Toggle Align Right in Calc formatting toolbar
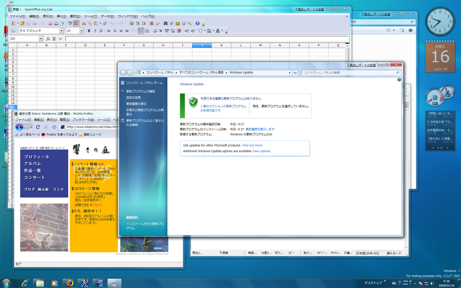Image resolution: width=461 pixels, height=288 pixels. (121, 31)
